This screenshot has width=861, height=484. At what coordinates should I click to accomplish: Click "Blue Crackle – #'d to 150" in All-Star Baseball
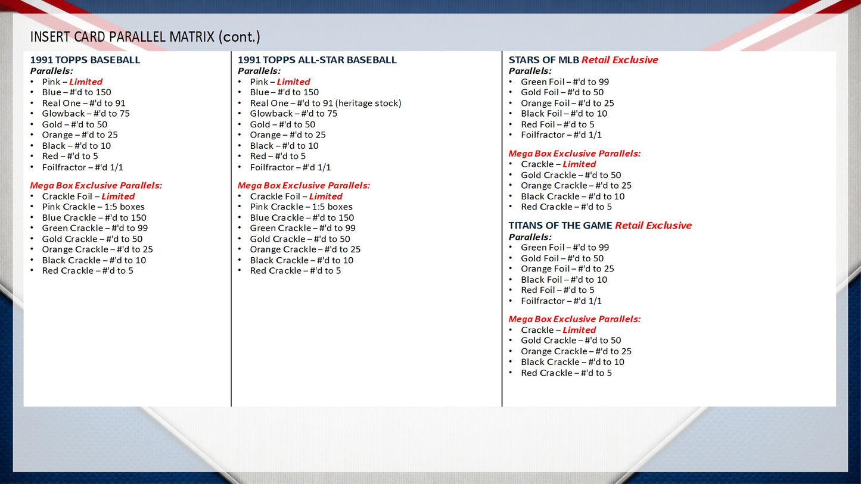302,218
